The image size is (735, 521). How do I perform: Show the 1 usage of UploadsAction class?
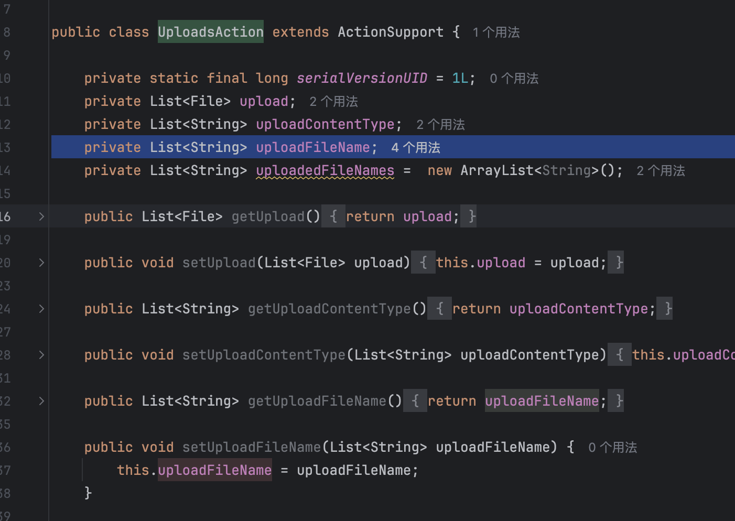496,32
